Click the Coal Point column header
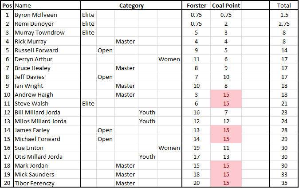This screenshot has width=299, height=188. click(x=226, y=6)
